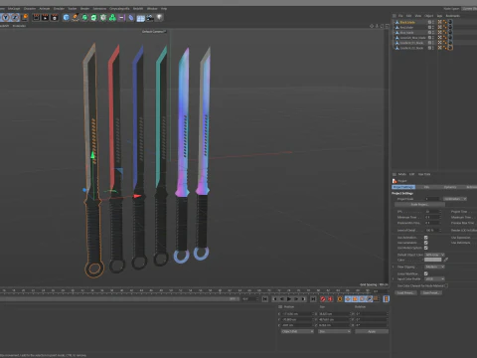Toggle position keyframe recording icon
The height and width of the screenshot is (358, 477).
coord(348,299)
